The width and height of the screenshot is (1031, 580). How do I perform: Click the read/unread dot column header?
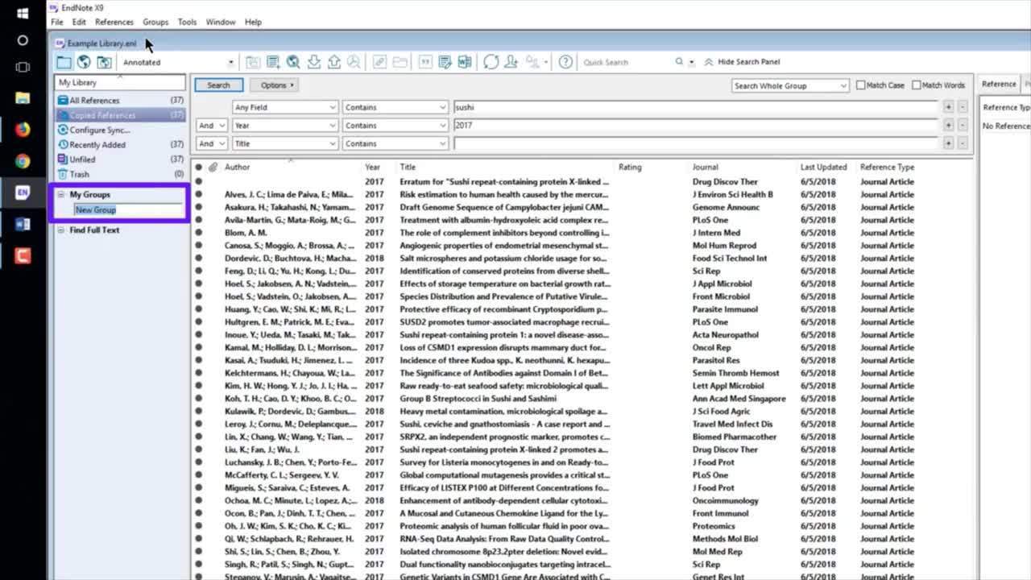[x=199, y=167]
